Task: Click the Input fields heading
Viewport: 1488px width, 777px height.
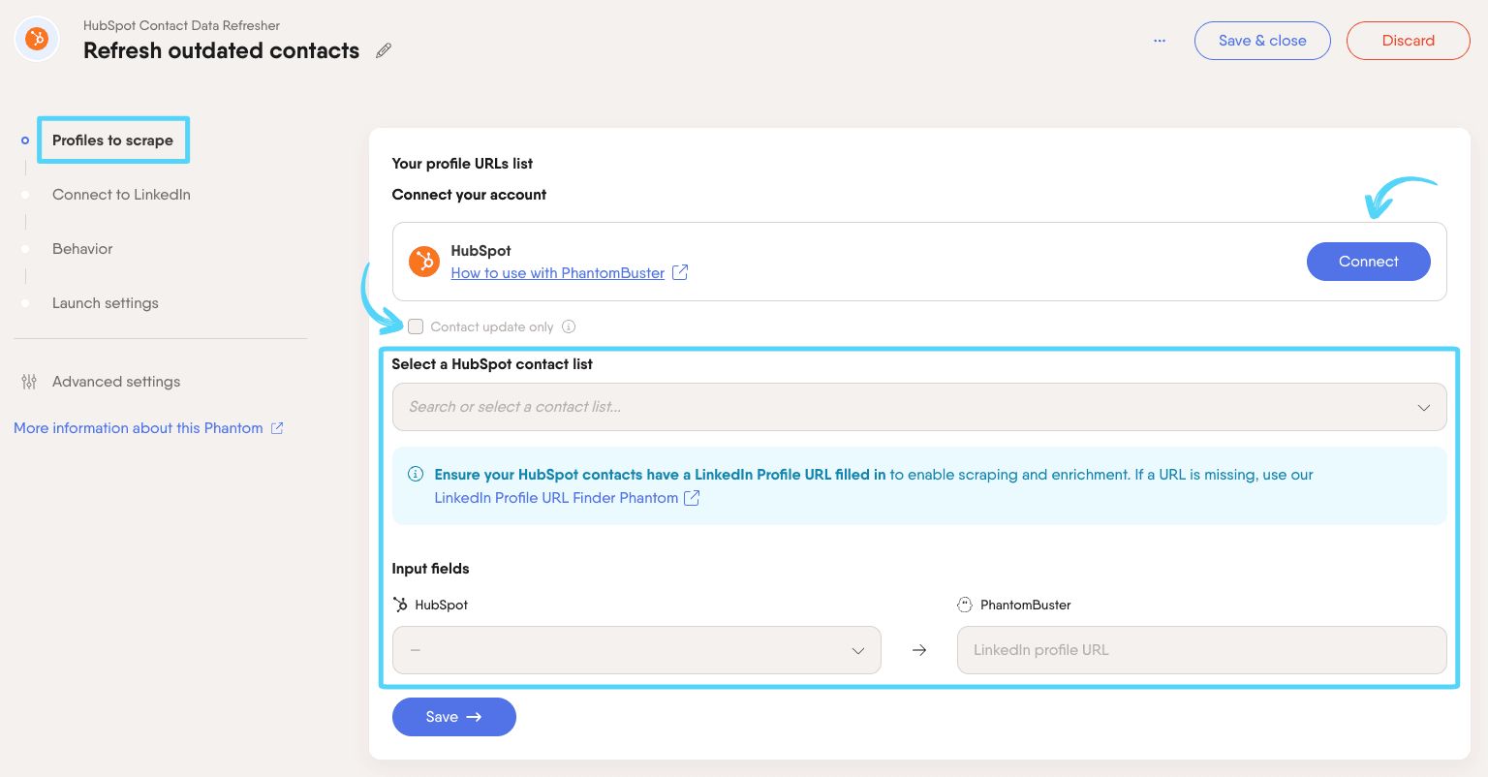Action: click(x=430, y=569)
